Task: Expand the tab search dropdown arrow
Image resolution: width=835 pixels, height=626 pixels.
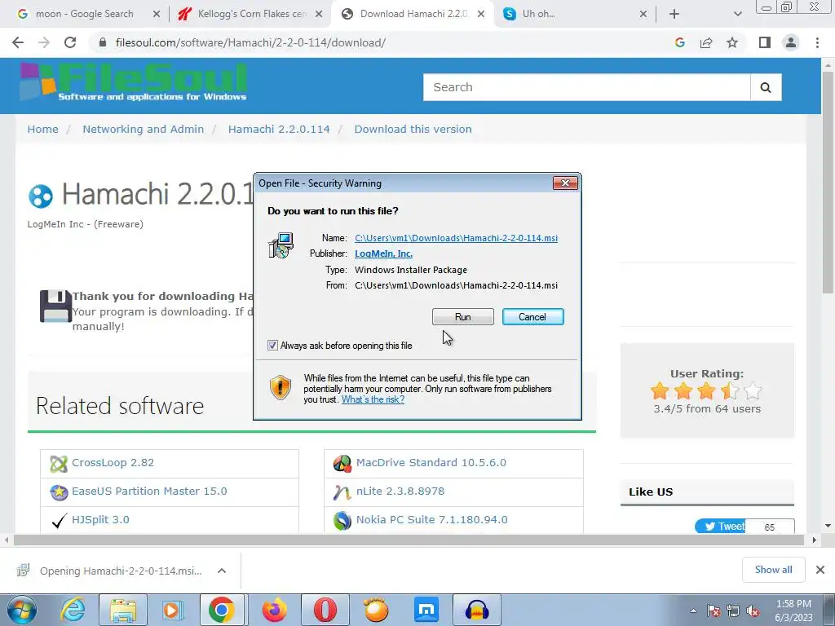Action: click(x=737, y=15)
